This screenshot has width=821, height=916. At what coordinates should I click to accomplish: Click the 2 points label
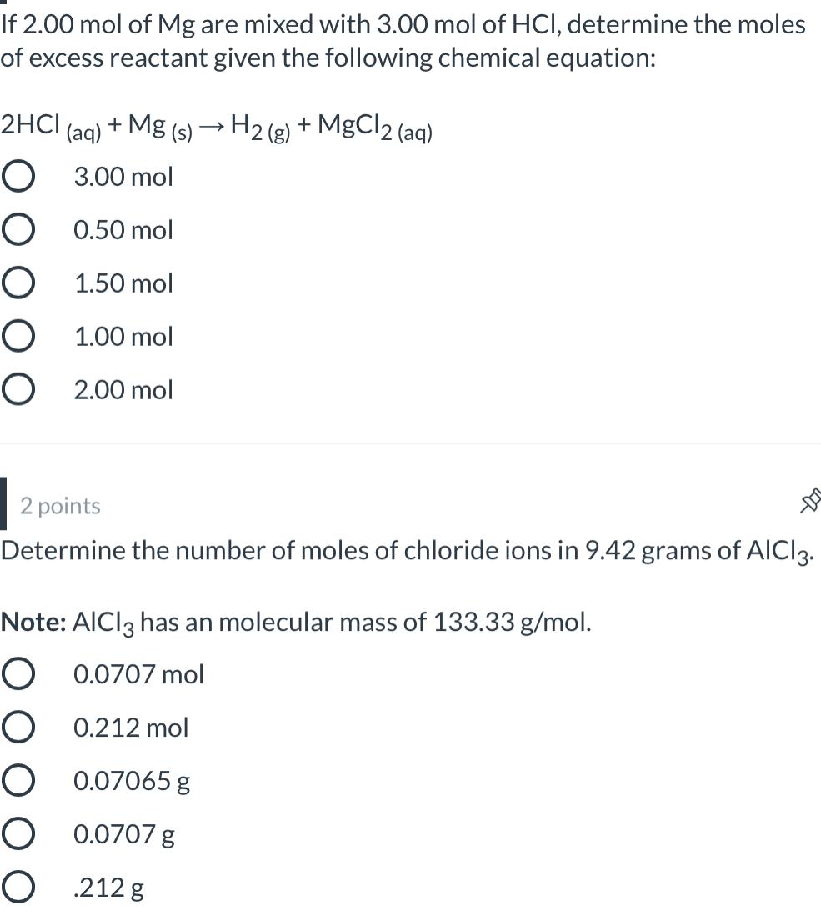pos(58,505)
